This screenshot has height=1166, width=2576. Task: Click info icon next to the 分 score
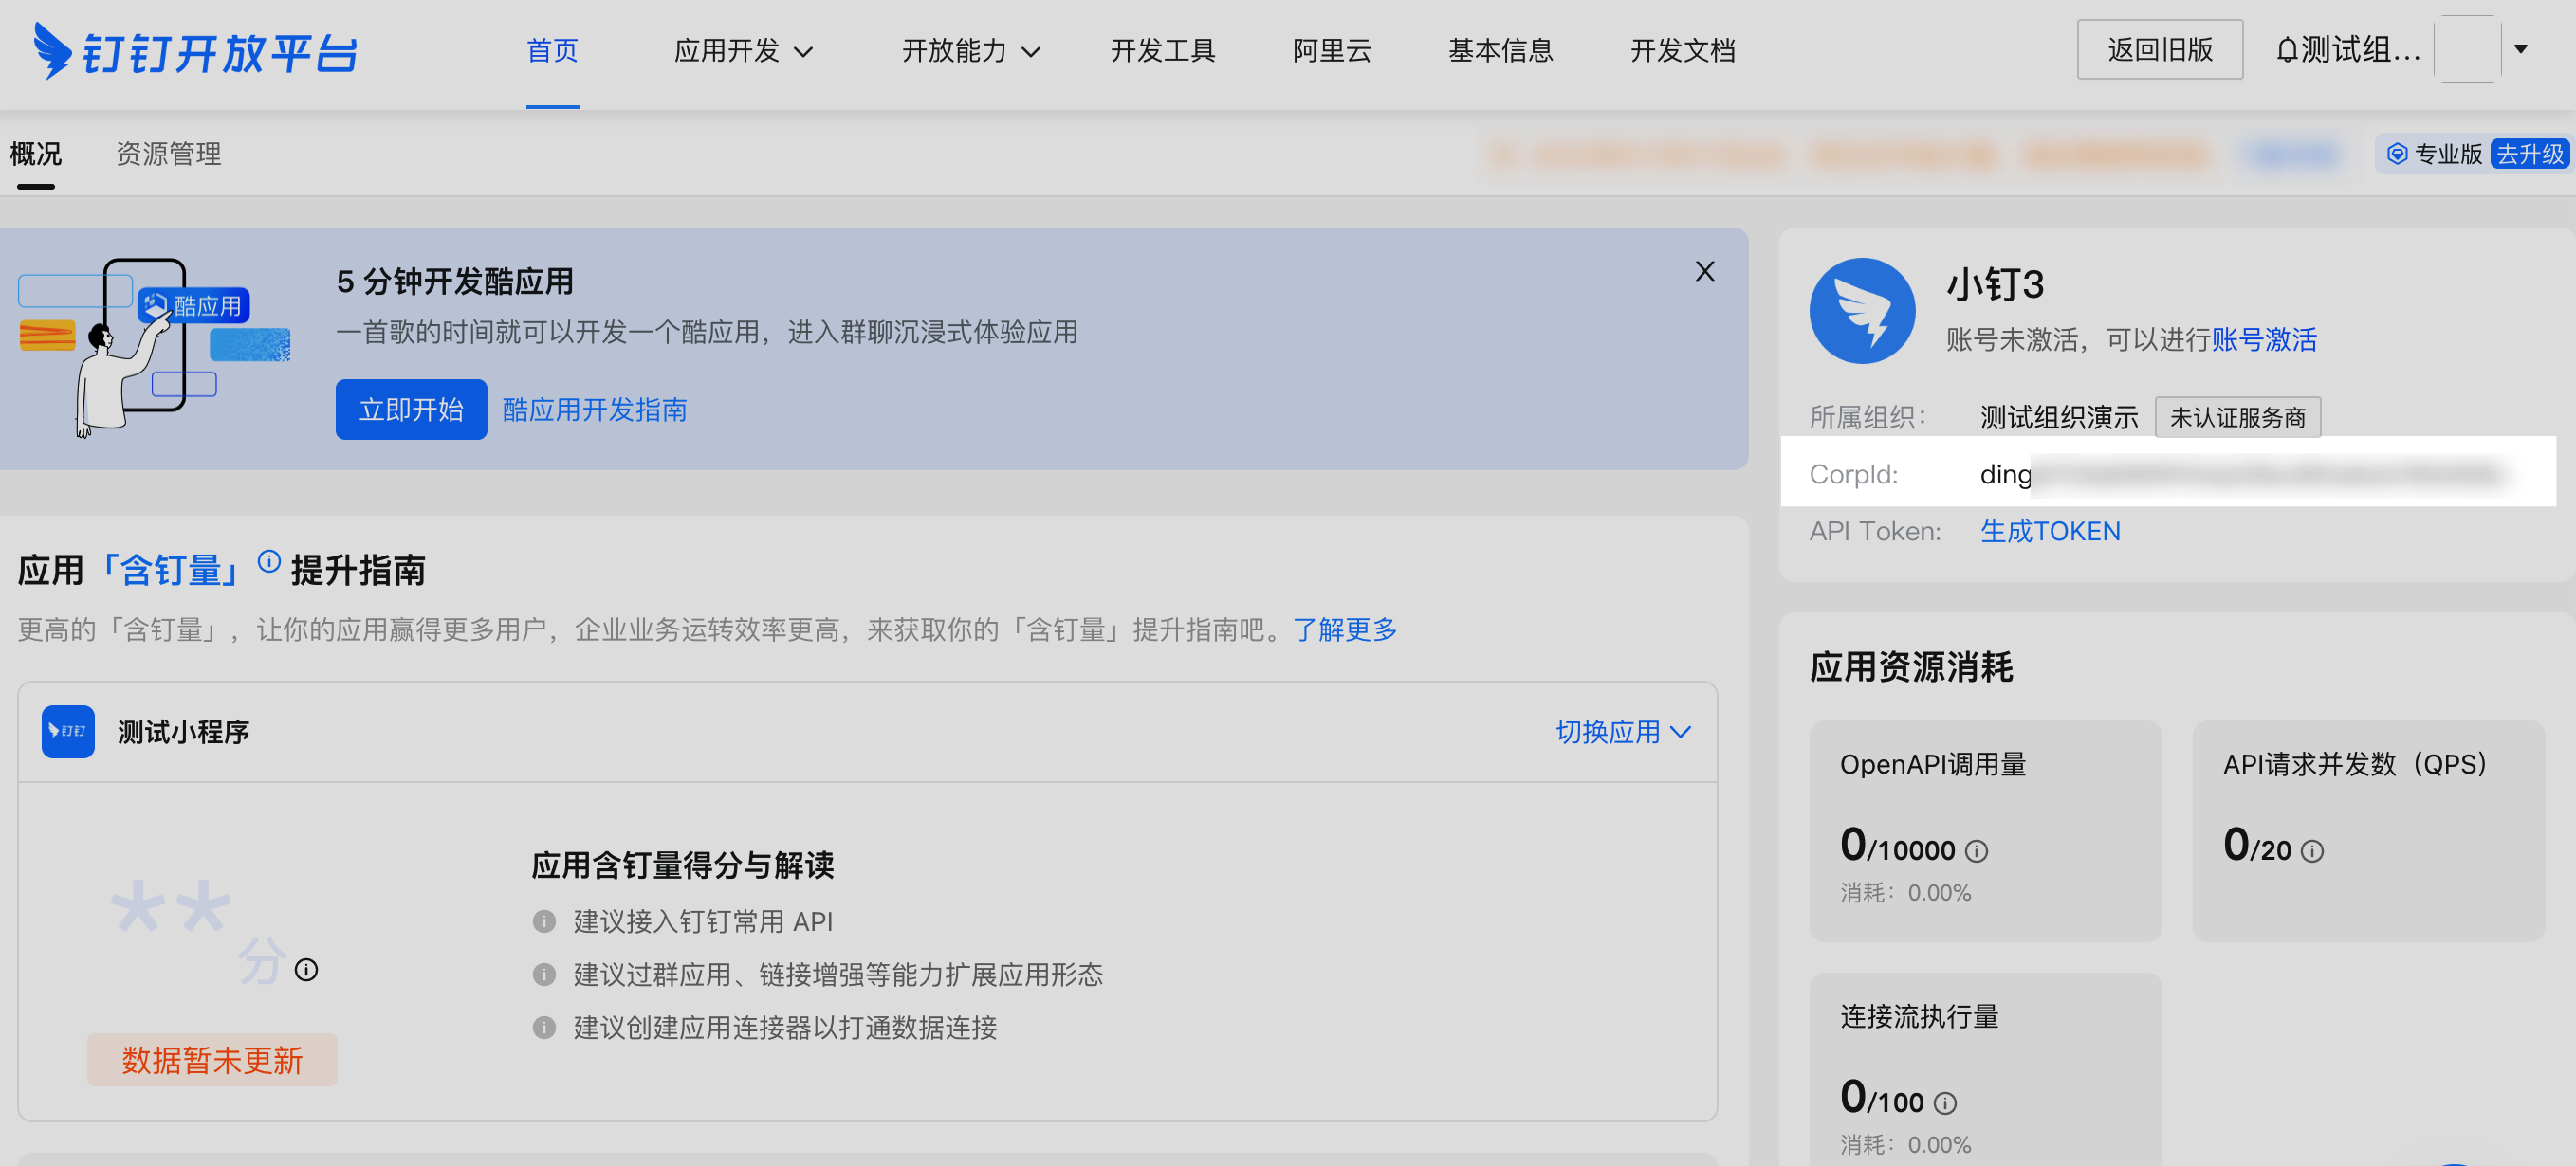[306, 969]
